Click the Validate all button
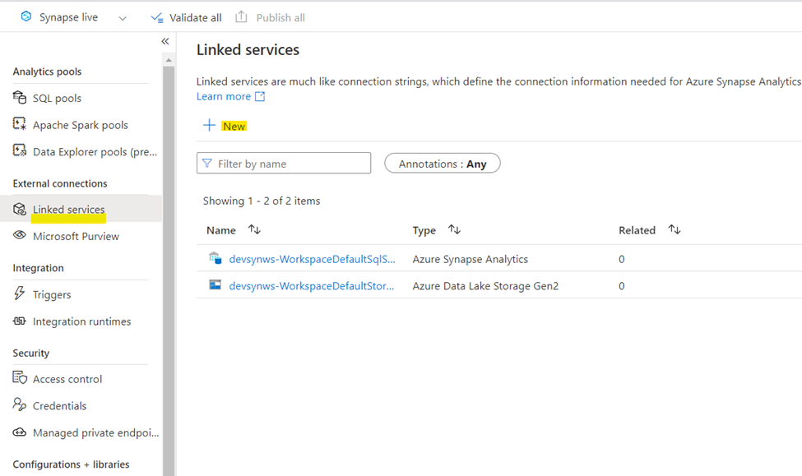 coord(186,17)
